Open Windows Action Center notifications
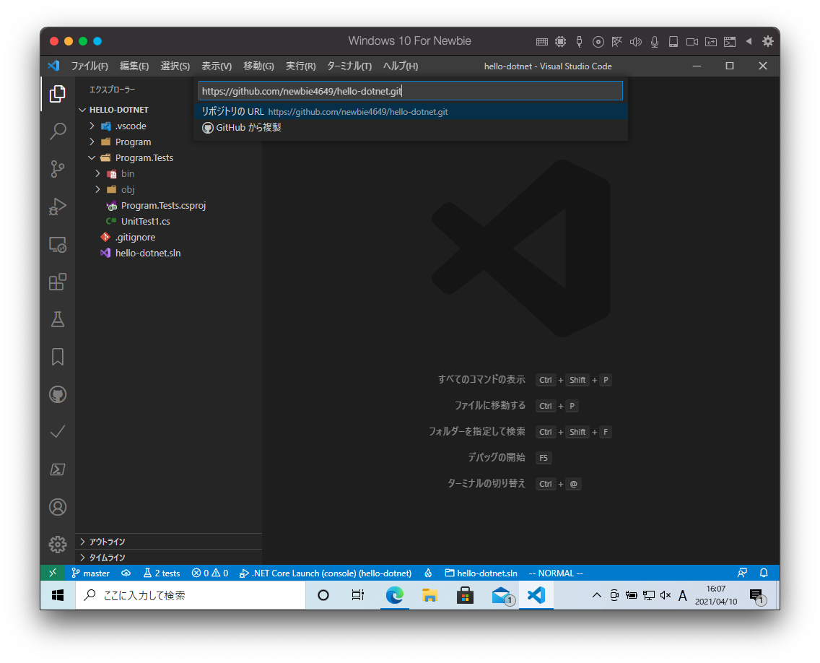The height and width of the screenshot is (663, 820). 757,596
